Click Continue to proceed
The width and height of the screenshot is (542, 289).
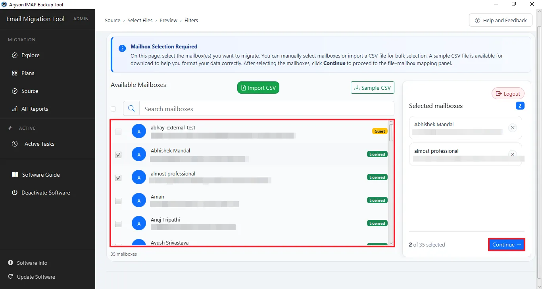(x=507, y=245)
